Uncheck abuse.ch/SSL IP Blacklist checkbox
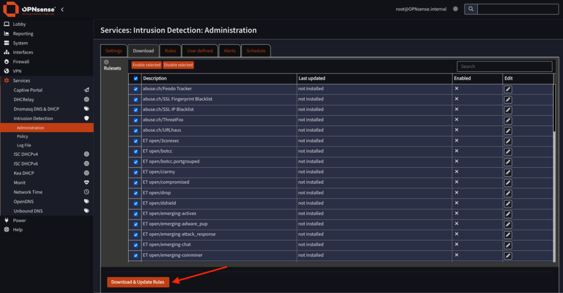 click(x=136, y=110)
